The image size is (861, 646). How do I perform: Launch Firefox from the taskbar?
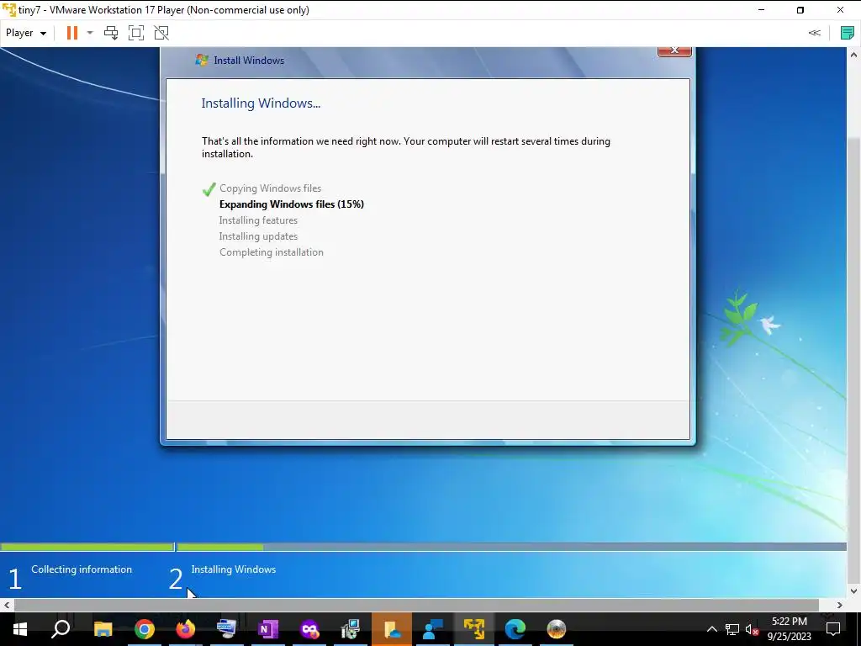point(186,629)
